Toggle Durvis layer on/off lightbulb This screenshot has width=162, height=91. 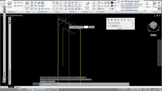point(108,26)
